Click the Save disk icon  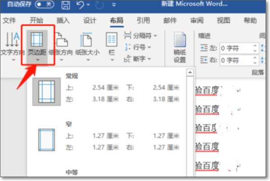coord(66,5)
